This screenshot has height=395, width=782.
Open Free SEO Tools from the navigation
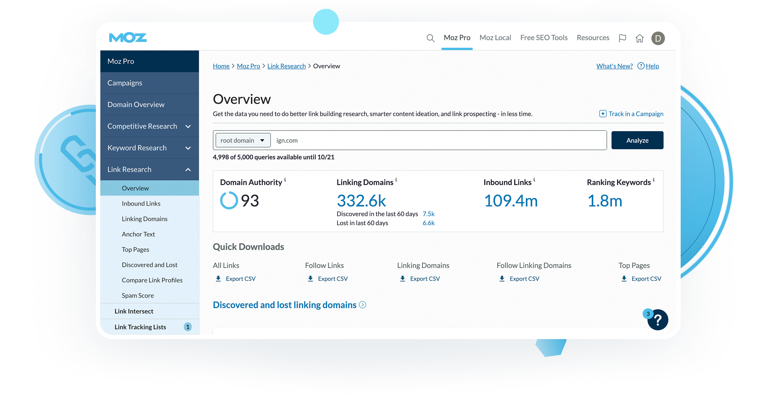pyautogui.click(x=544, y=38)
